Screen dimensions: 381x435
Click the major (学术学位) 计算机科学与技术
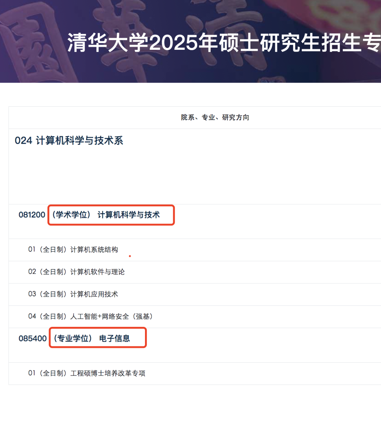coord(106,215)
